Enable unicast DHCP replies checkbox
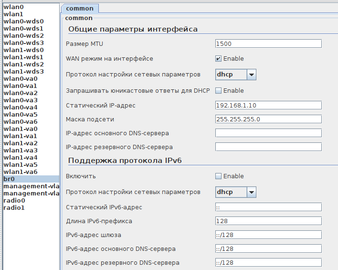338x270 pixels. (219, 91)
